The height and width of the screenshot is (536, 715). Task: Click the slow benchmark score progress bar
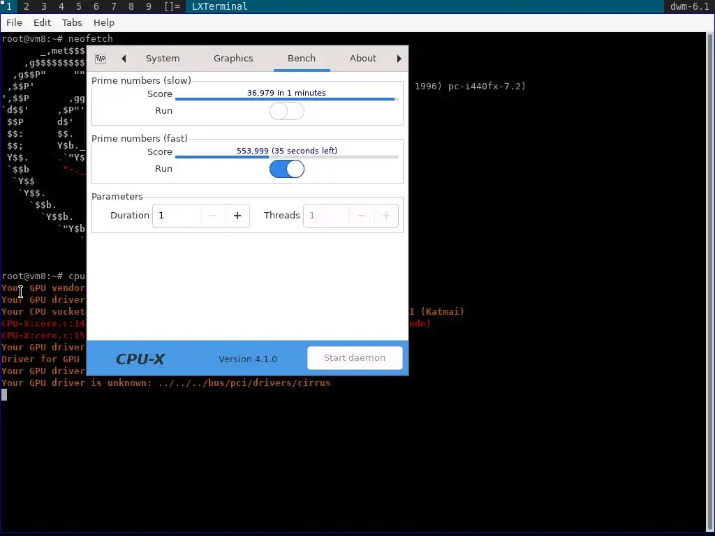click(x=286, y=99)
